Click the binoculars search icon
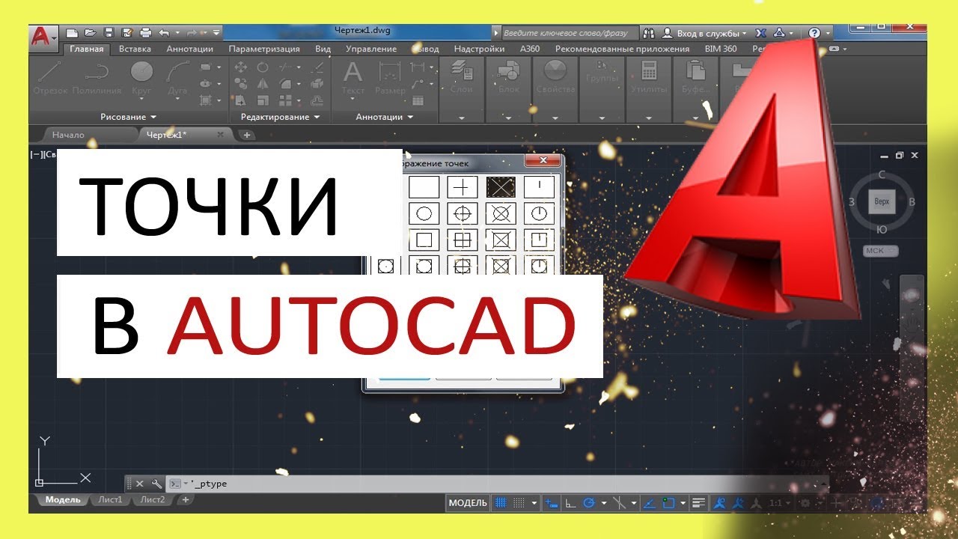 tap(648, 33)
